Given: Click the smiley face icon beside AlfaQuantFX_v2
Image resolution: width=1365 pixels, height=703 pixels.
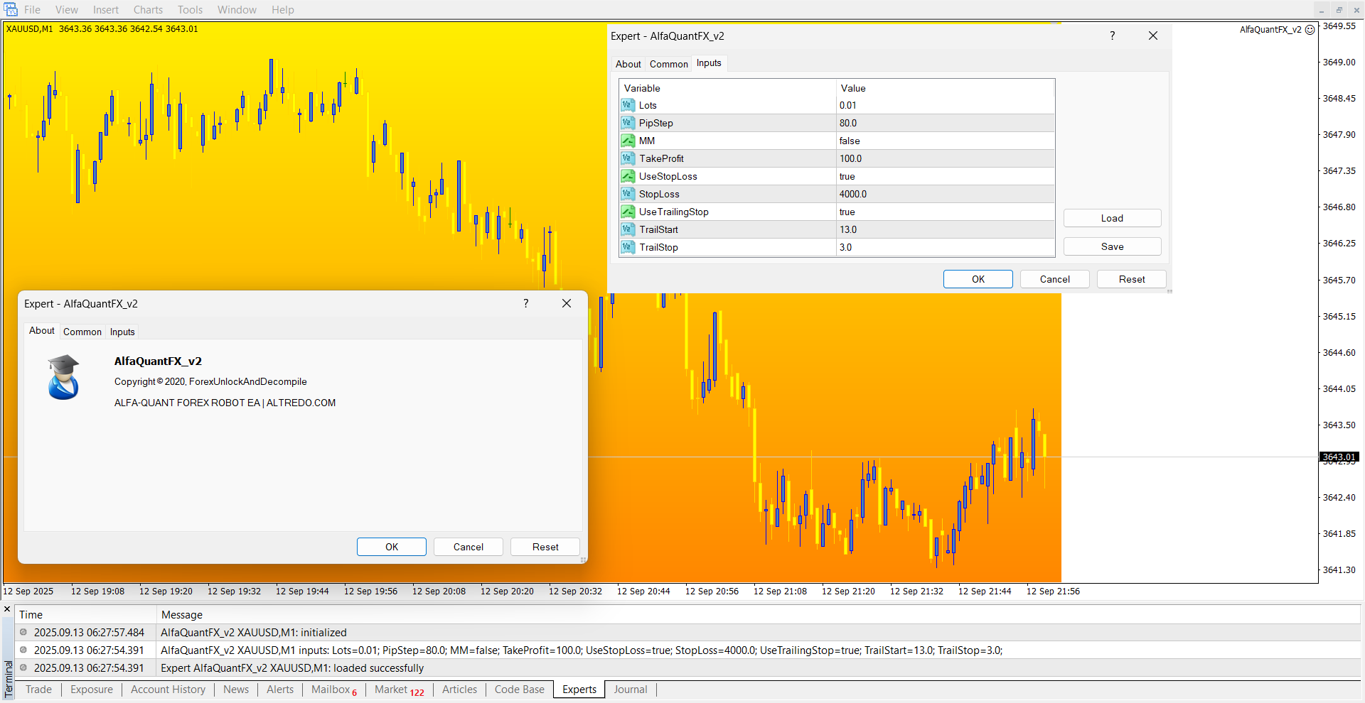Looking at the screenshot, I should tap(1310, 30).
